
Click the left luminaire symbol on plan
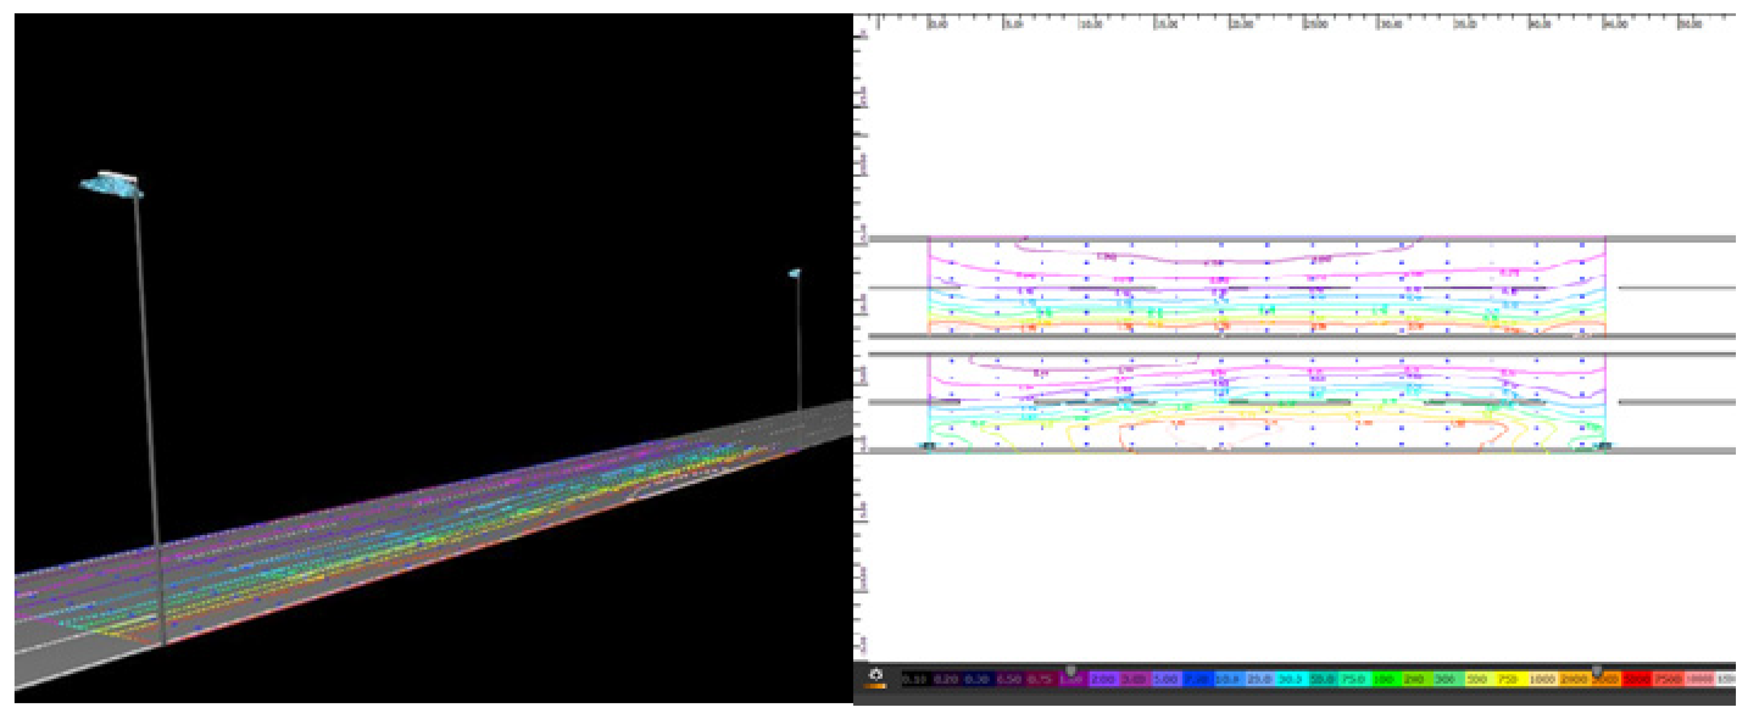click(x=928, y=446)
